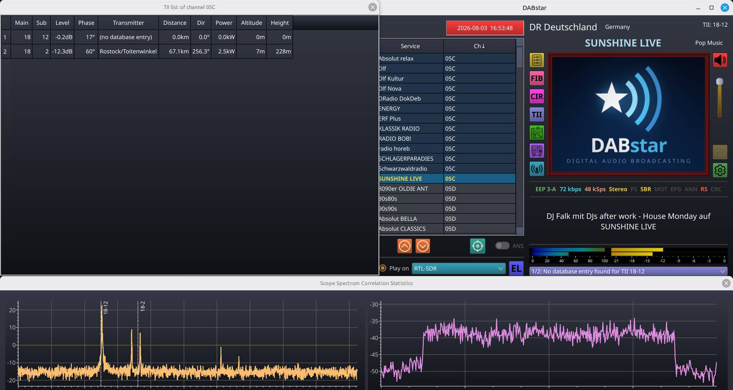
Task: Sort service list by Ch column header
Action: (x=479, y=46)
